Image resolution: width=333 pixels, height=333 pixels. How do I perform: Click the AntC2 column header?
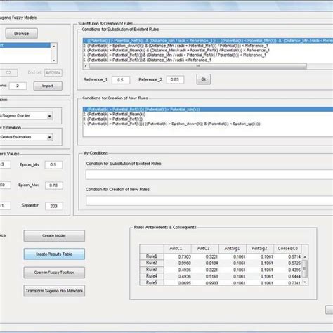pos(205,249)
